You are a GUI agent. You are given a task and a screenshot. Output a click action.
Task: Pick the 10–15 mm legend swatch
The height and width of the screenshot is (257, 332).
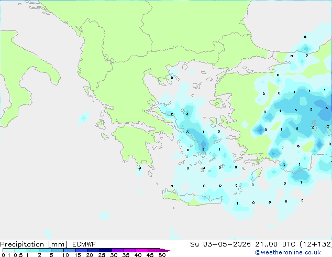coord(70,250)
